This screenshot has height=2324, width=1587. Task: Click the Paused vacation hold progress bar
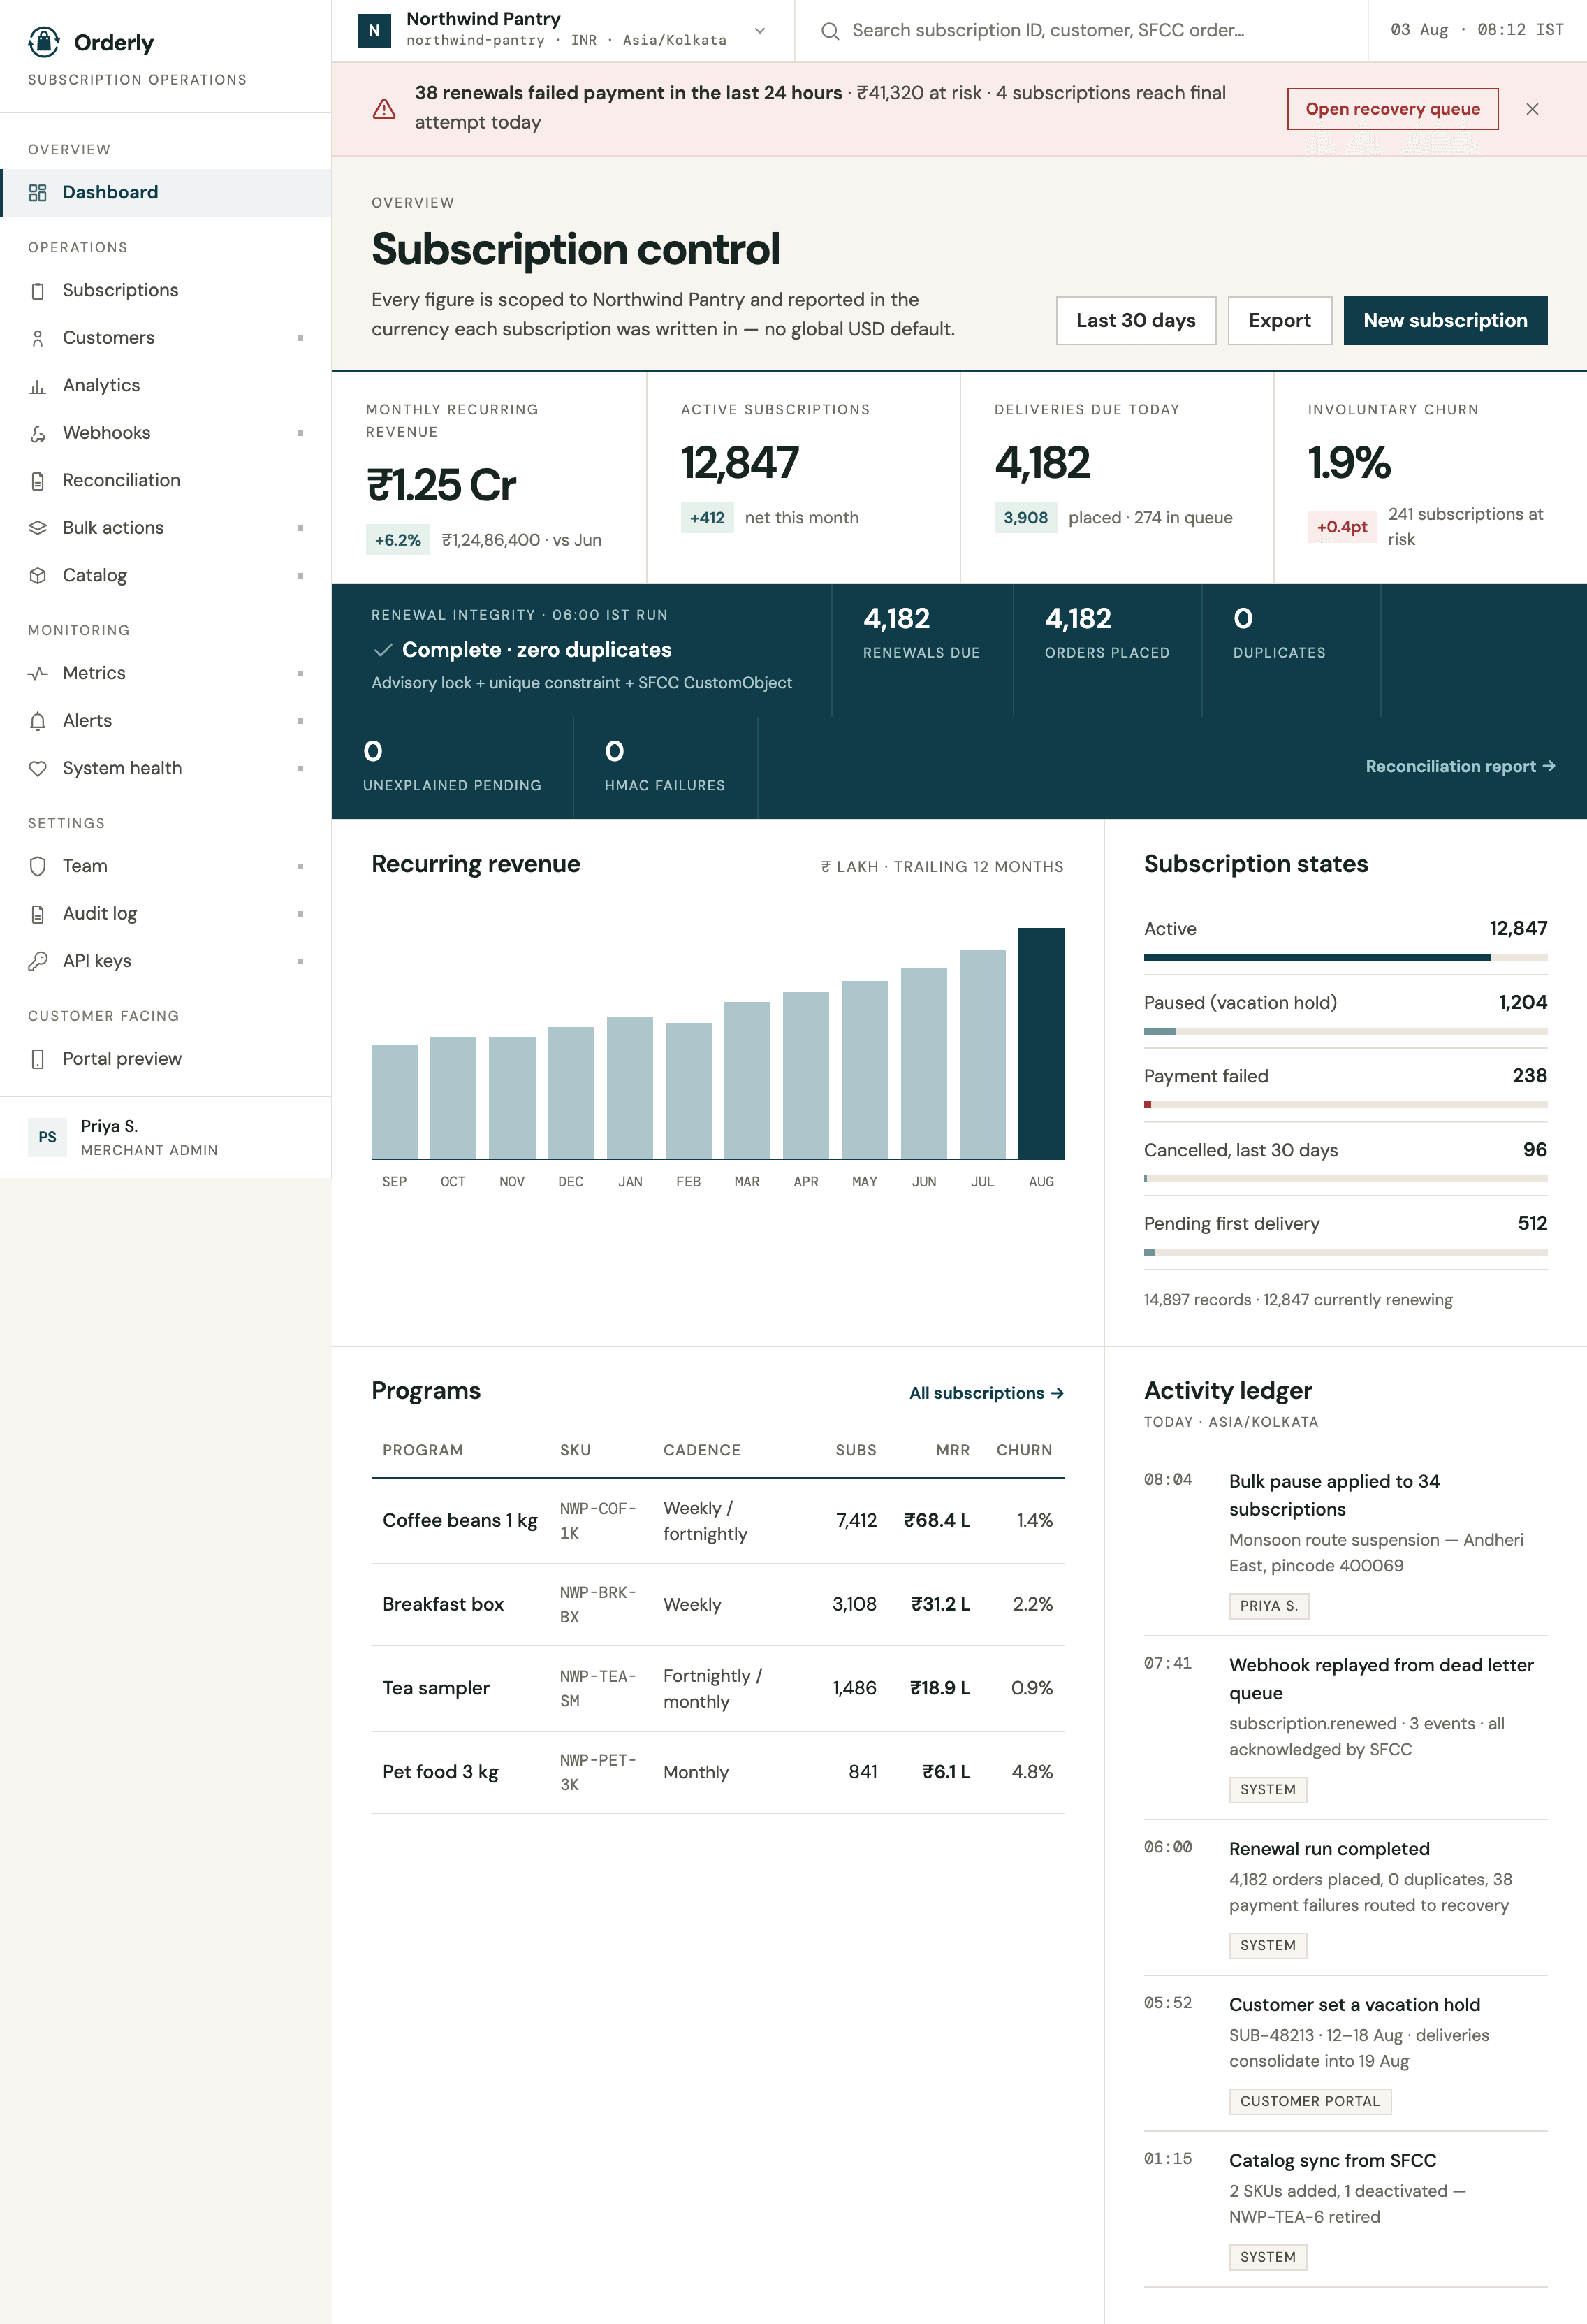pyautogui.click(x=1345, y=1032)
